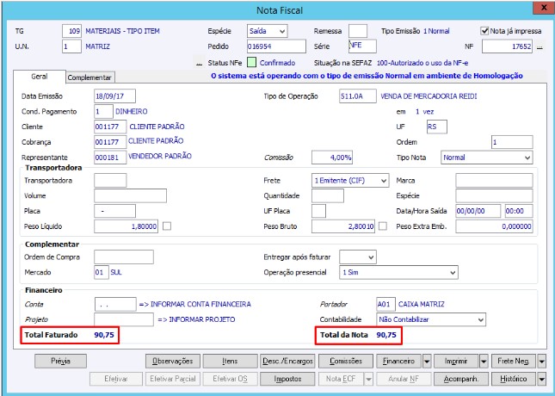Click the Financeiro button
This screenshot has height=396, width=555.
398,362
